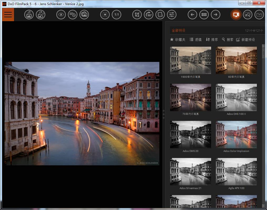Screen dimensions: 267x210
Task: Activate the crop tool
Action: click(137, 15)
